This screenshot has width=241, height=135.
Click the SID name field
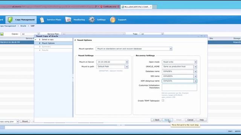[178, 76]
